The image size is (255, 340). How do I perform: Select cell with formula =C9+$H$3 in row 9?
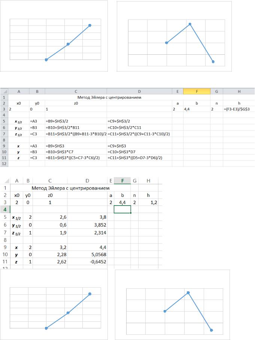[x=139, y=146]
